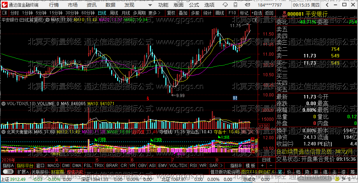Click the 返回 button
The width and height of the screenshot is (358, 183).
[x=269, y=13]
